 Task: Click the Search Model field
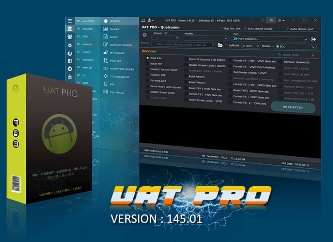coord(294,55)
